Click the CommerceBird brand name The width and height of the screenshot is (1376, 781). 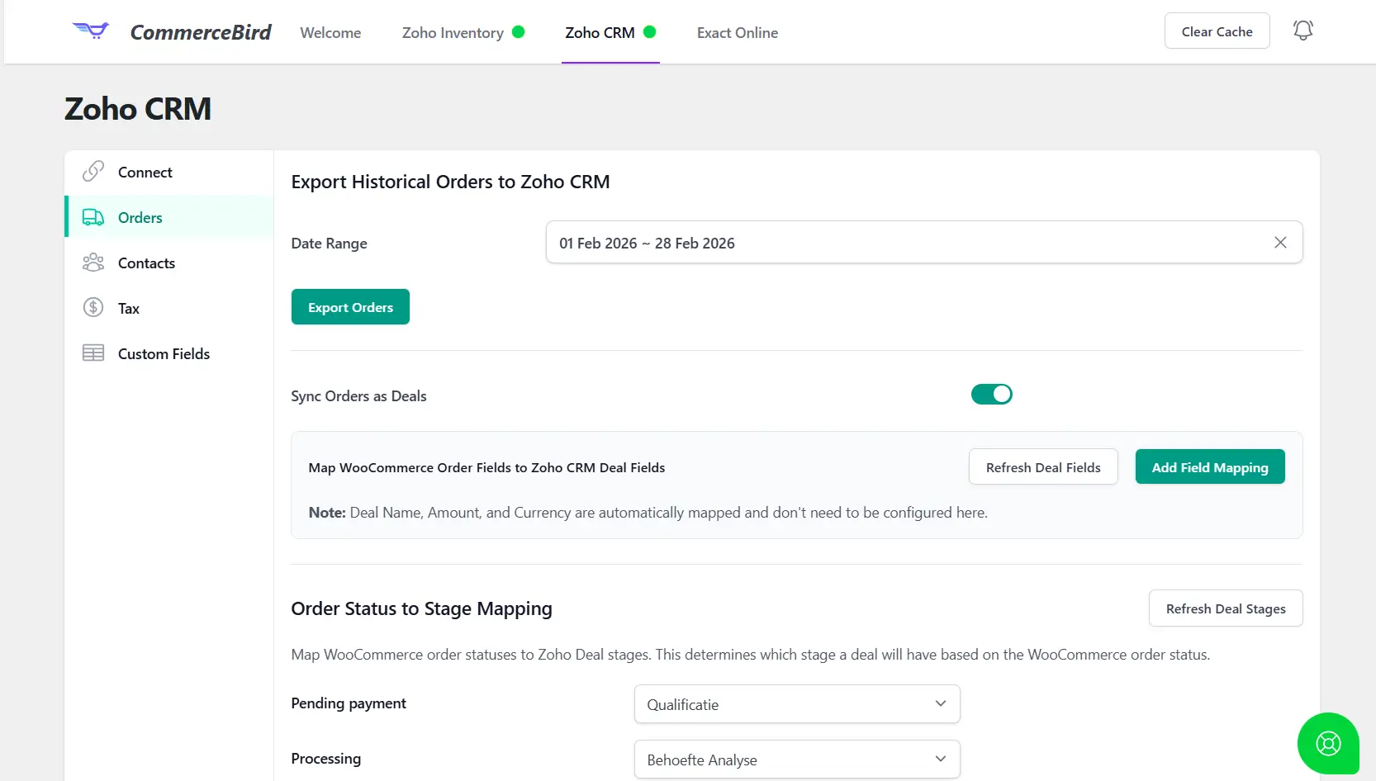pos(201,32)
